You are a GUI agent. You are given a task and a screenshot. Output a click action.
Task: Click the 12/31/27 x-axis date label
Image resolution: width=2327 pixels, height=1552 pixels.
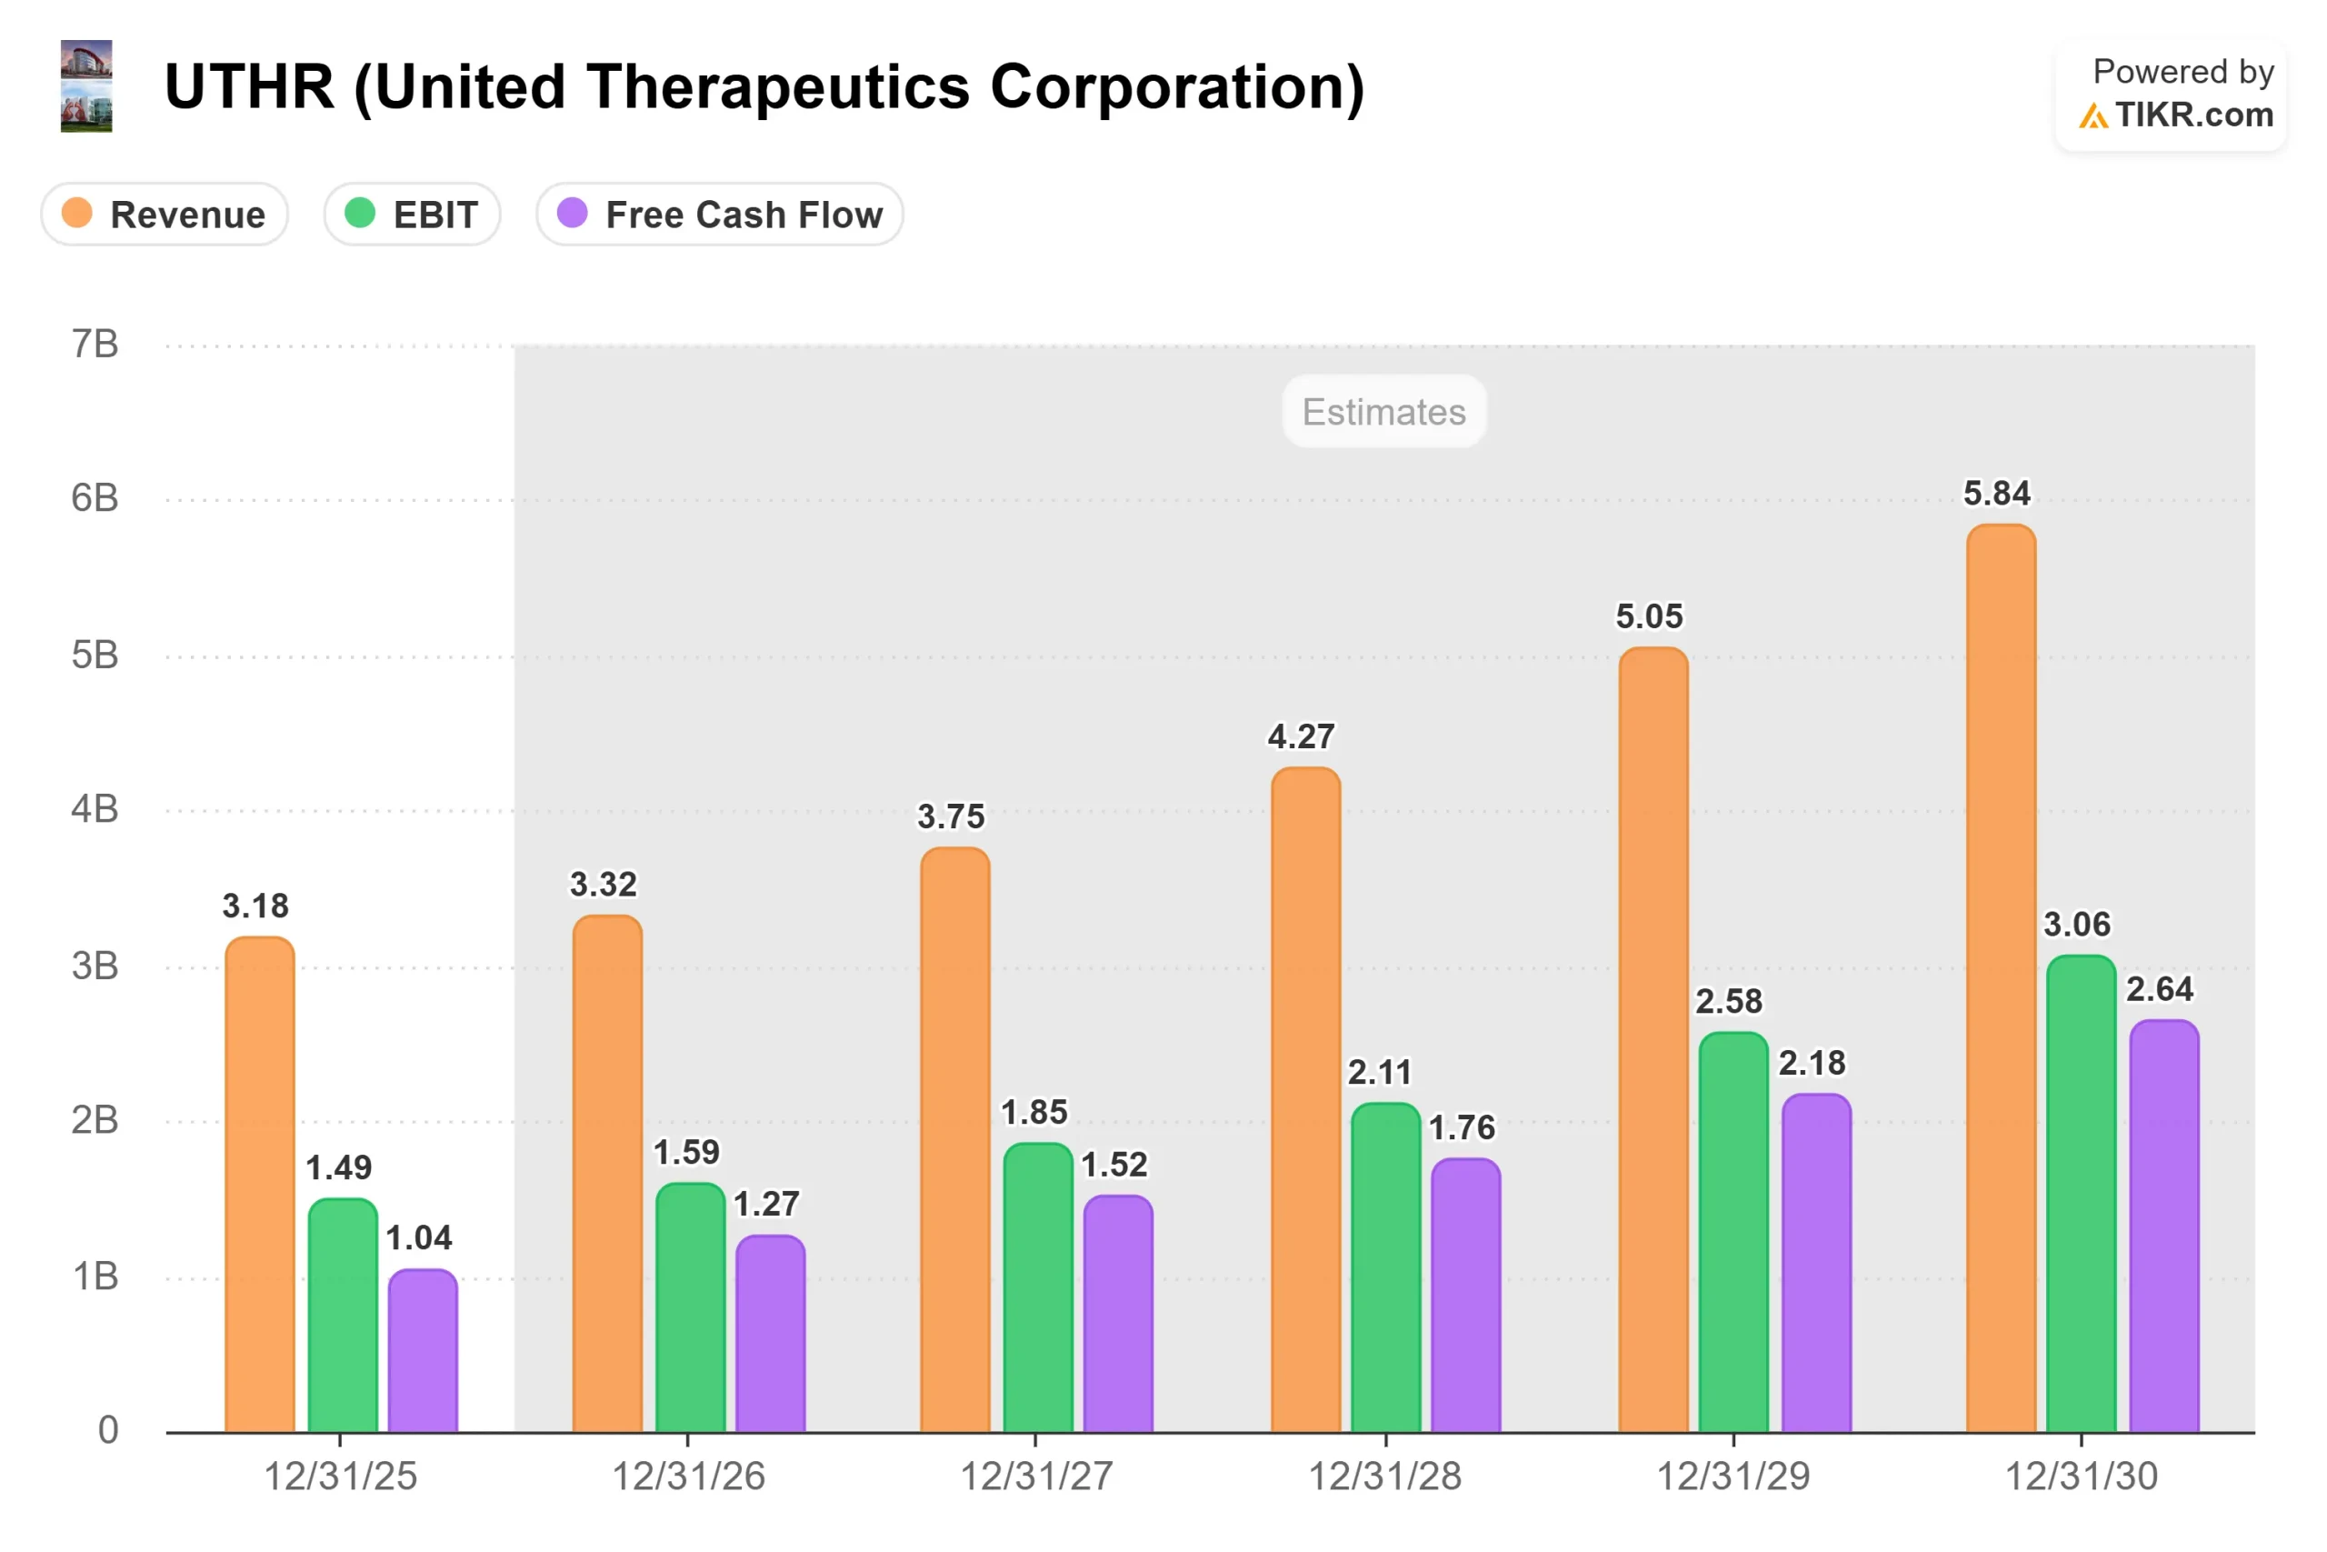[1036, 1476]
